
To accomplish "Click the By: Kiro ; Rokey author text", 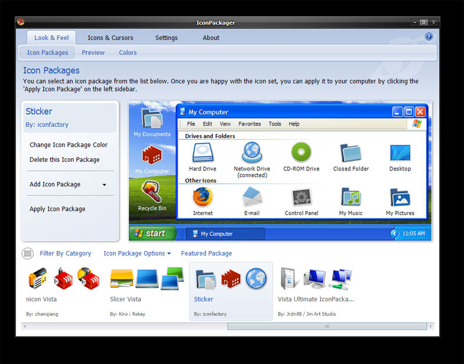I will tap(128, 314).
